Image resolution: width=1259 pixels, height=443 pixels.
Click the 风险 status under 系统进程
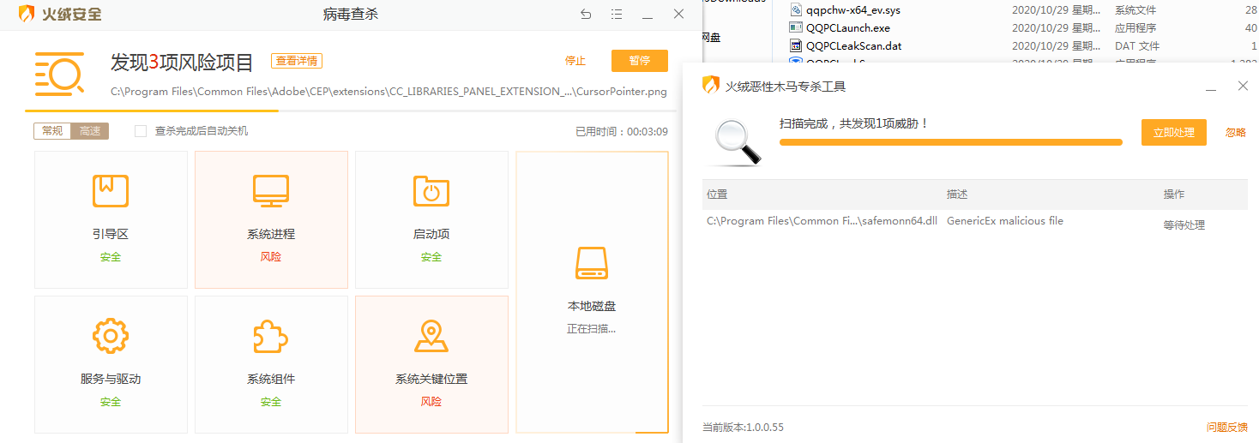[271, 257]
